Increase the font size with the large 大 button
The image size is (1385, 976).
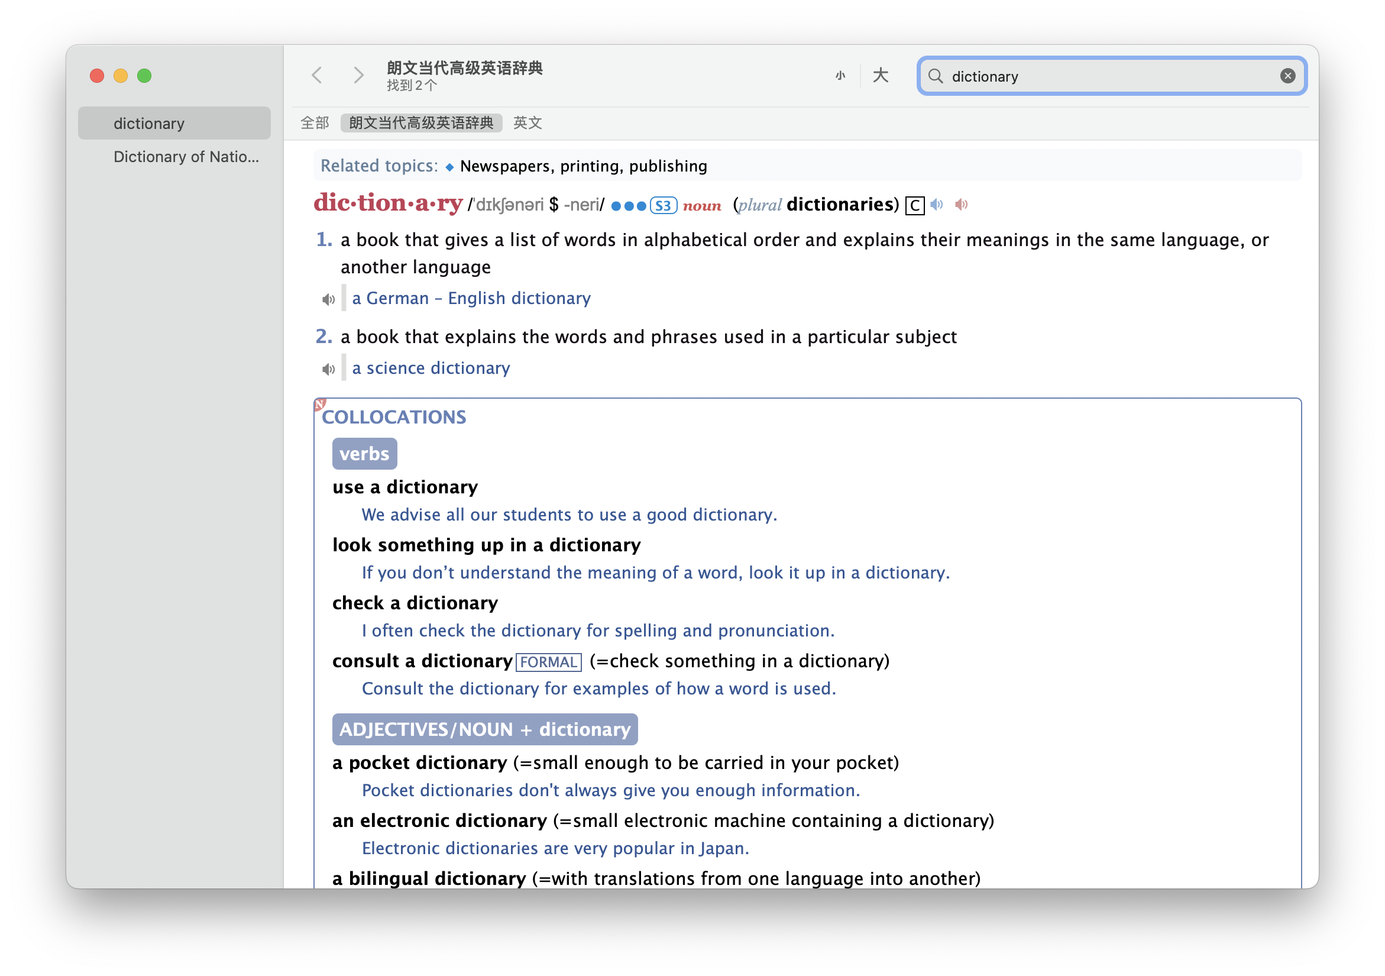click(880, 75)
